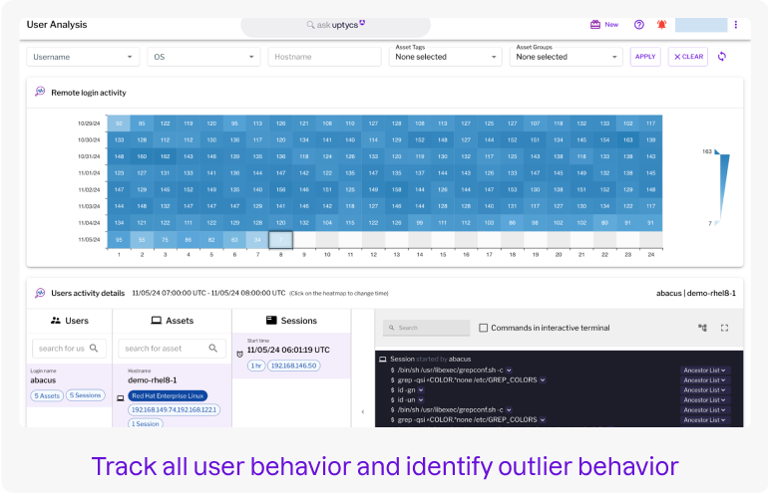Click the Hostname filter input field
Screen dimensions: 768x493
(324, 57)
